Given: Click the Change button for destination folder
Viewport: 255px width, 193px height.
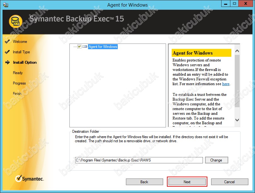Looking at the screenshot, I should coord(216,160).
